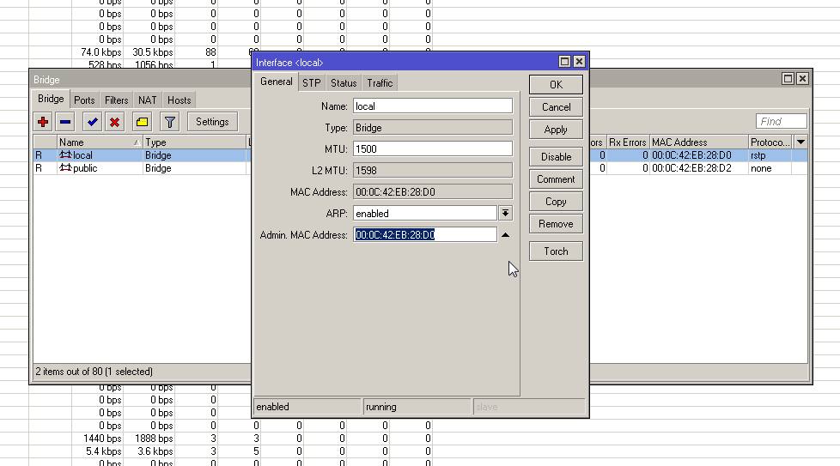Screen dimensions: 840x466
Task: Sort by the MAC Address column header
Action: 698,142
